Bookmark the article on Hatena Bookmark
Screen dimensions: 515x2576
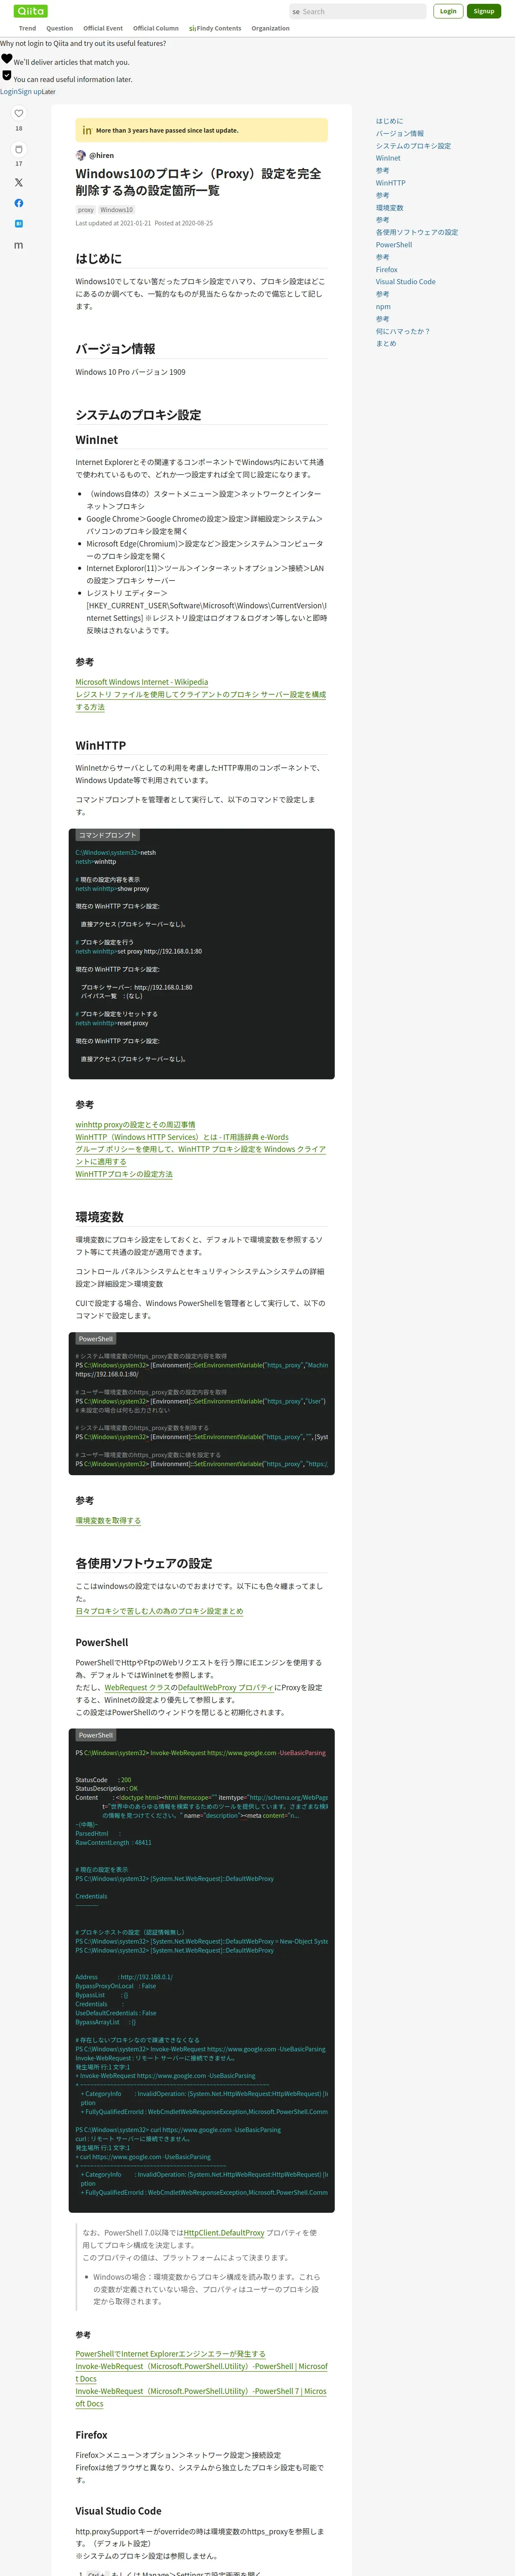coord(18,224)
